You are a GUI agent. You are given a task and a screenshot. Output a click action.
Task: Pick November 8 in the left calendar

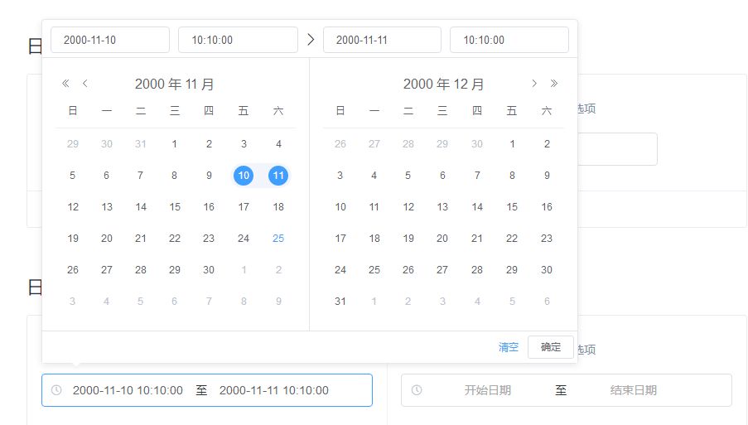[175, 176]
